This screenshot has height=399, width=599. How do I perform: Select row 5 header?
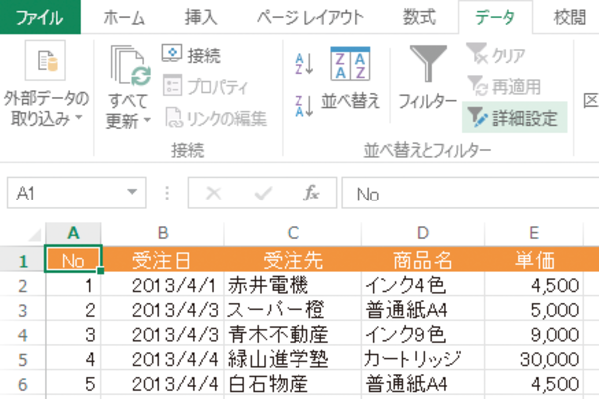point(23,359)
